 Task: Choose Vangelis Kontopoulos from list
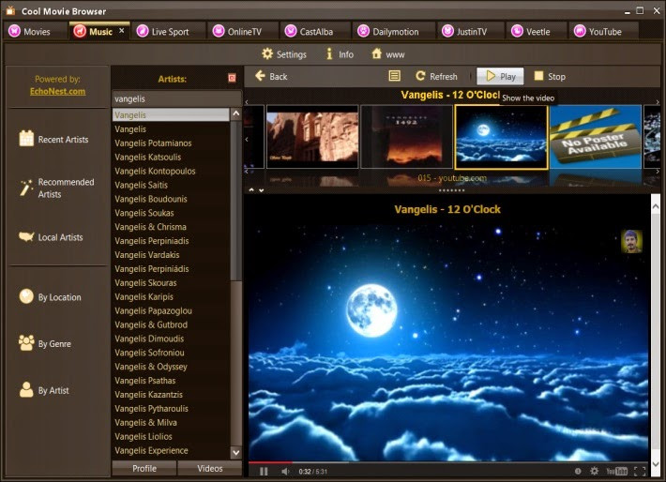click(171, 172)
